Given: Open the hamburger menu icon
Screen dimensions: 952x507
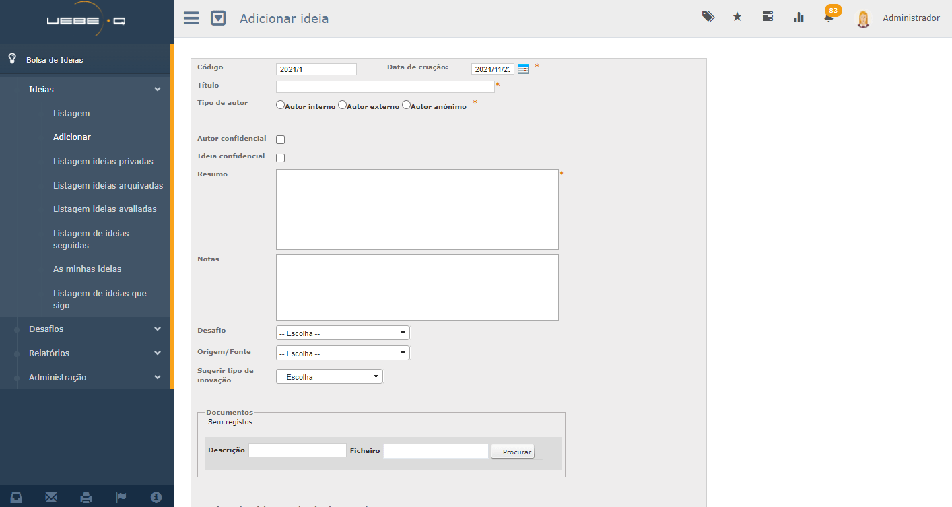Looking at the screenshot, I should [x=191, y=18].
